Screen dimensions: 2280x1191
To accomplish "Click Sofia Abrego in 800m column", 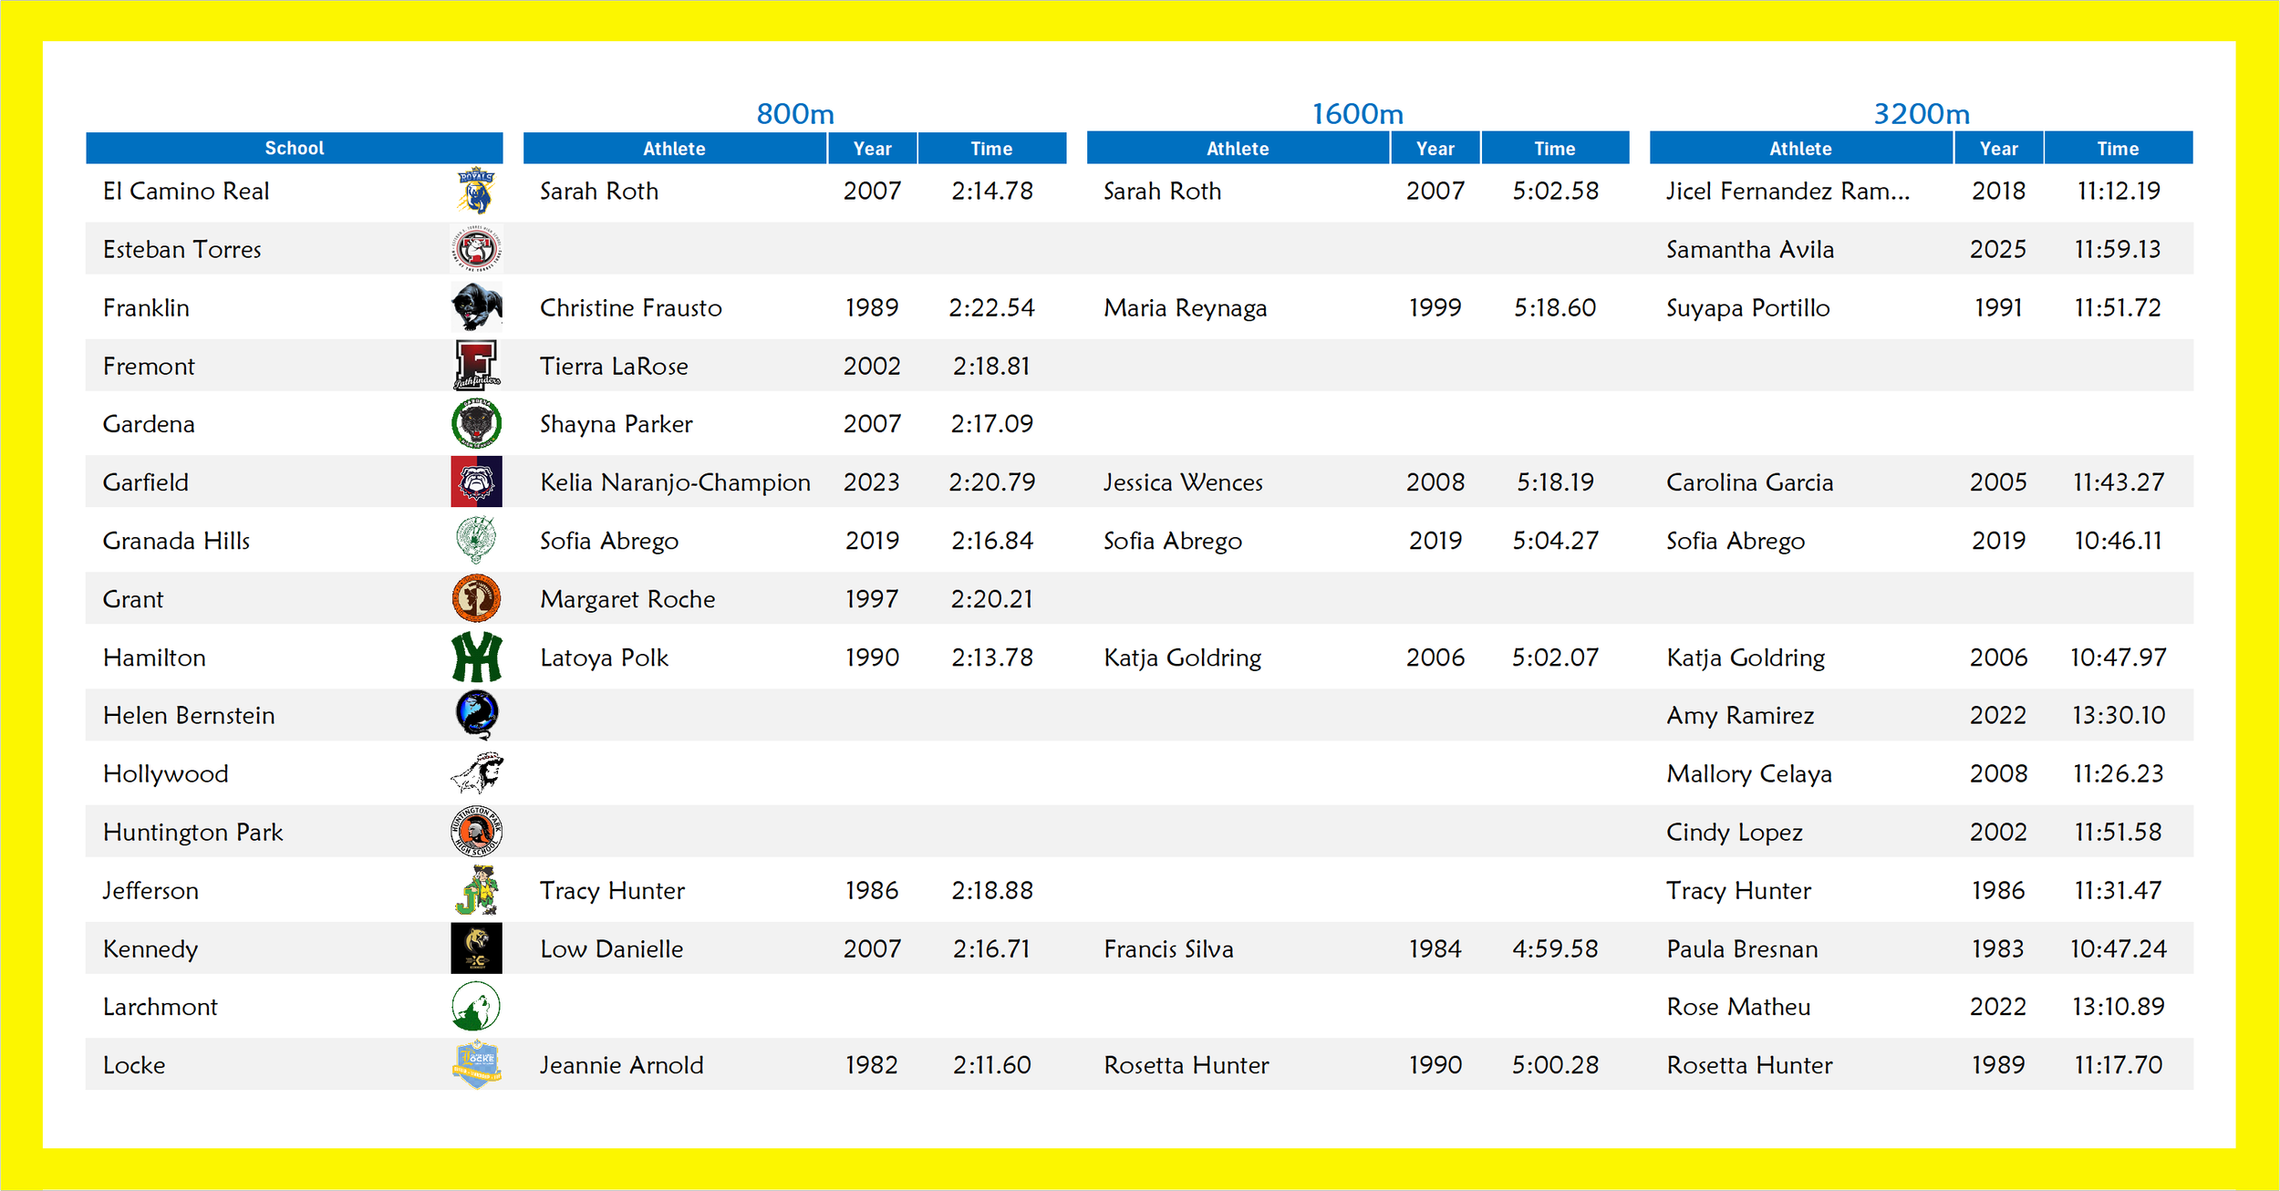I will click(608, 541).
